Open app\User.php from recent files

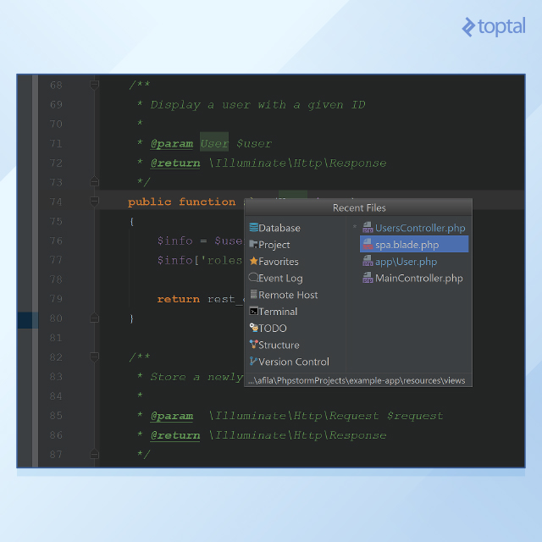tap(406, 262)
